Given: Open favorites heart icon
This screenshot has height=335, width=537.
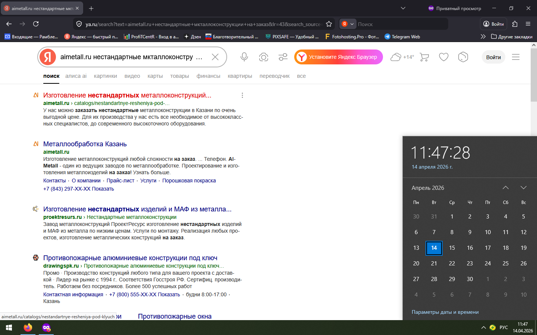Looking at the screenshot, I should coord(443,57).
